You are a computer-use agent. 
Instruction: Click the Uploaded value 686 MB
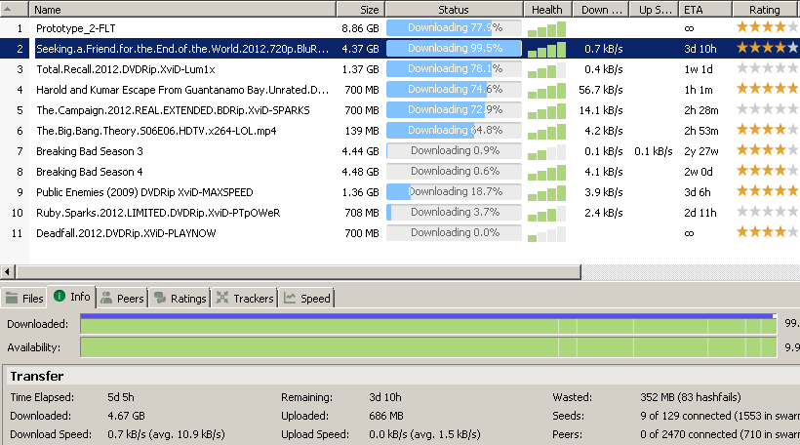click(386, 416)
